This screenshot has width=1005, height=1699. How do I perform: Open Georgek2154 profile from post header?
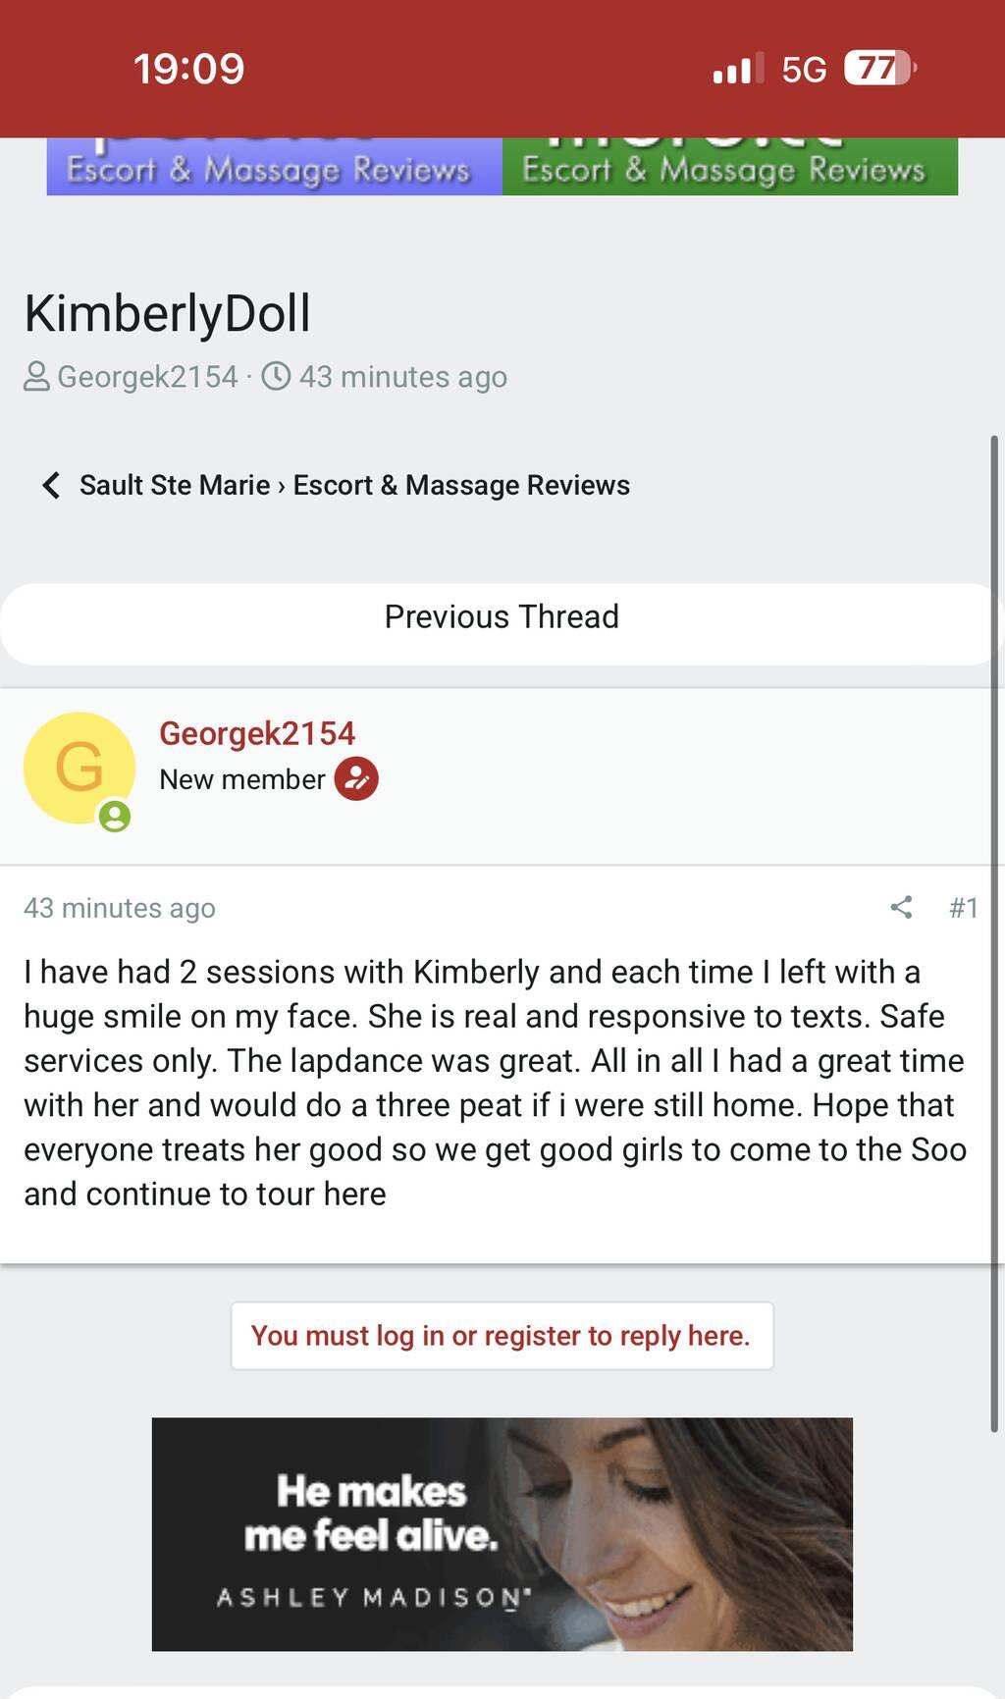256,733
